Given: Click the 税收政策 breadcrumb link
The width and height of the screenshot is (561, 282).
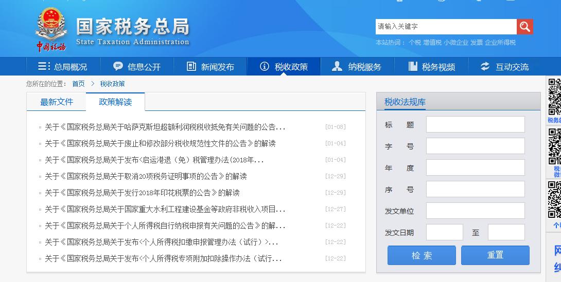Looking at the screenshot, I should 112,84.
